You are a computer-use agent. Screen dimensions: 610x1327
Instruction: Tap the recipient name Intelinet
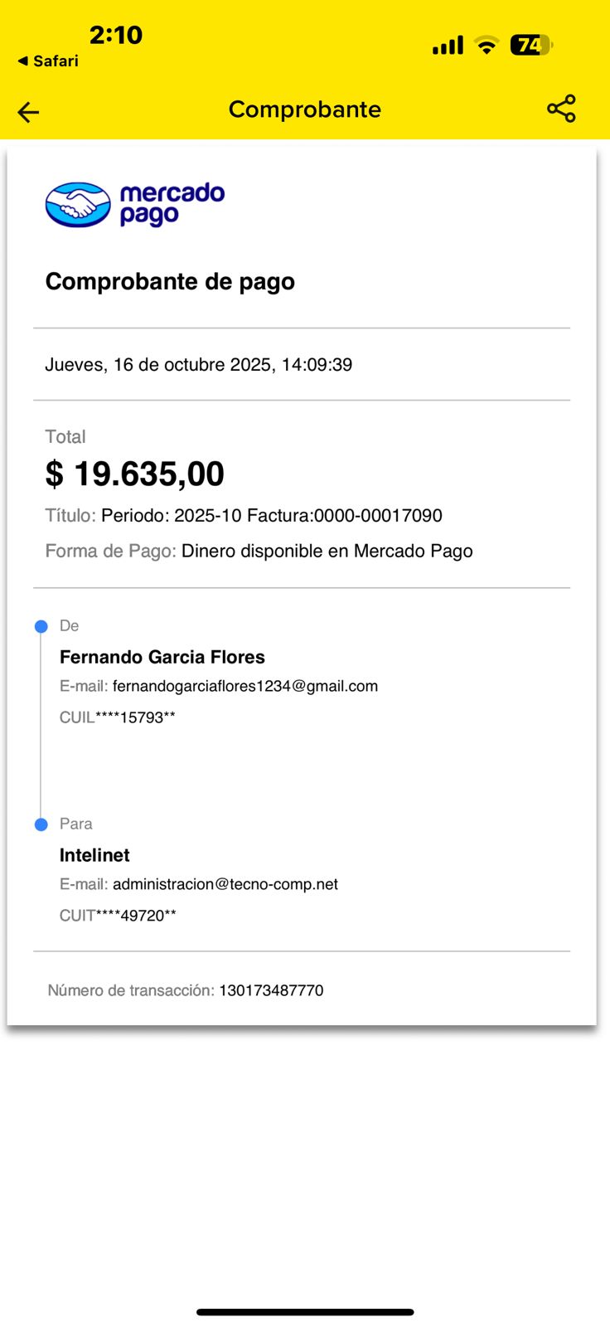94,855
